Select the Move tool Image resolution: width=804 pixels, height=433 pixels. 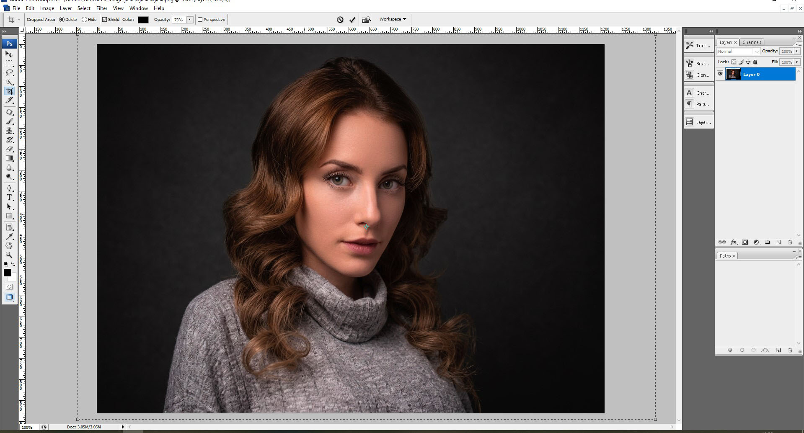(9, 54)
